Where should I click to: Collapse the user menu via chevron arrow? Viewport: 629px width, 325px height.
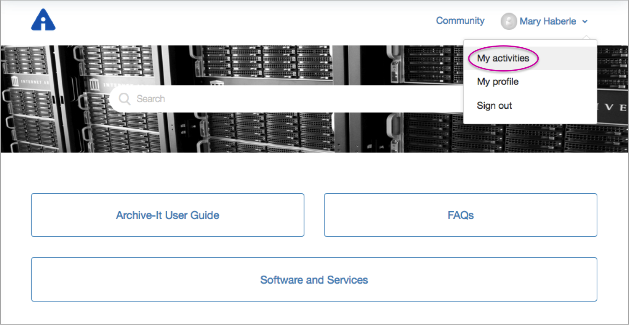585,22
